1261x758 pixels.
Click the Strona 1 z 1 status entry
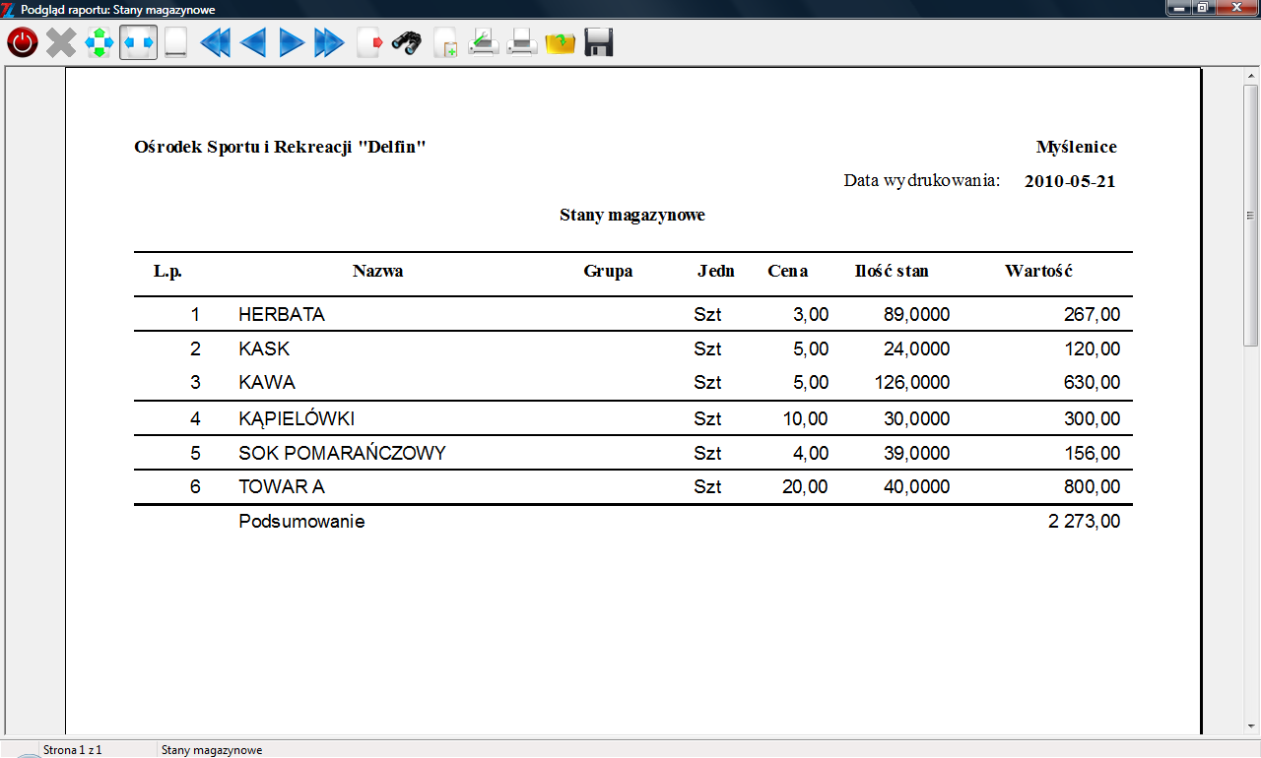coord(73,750)
